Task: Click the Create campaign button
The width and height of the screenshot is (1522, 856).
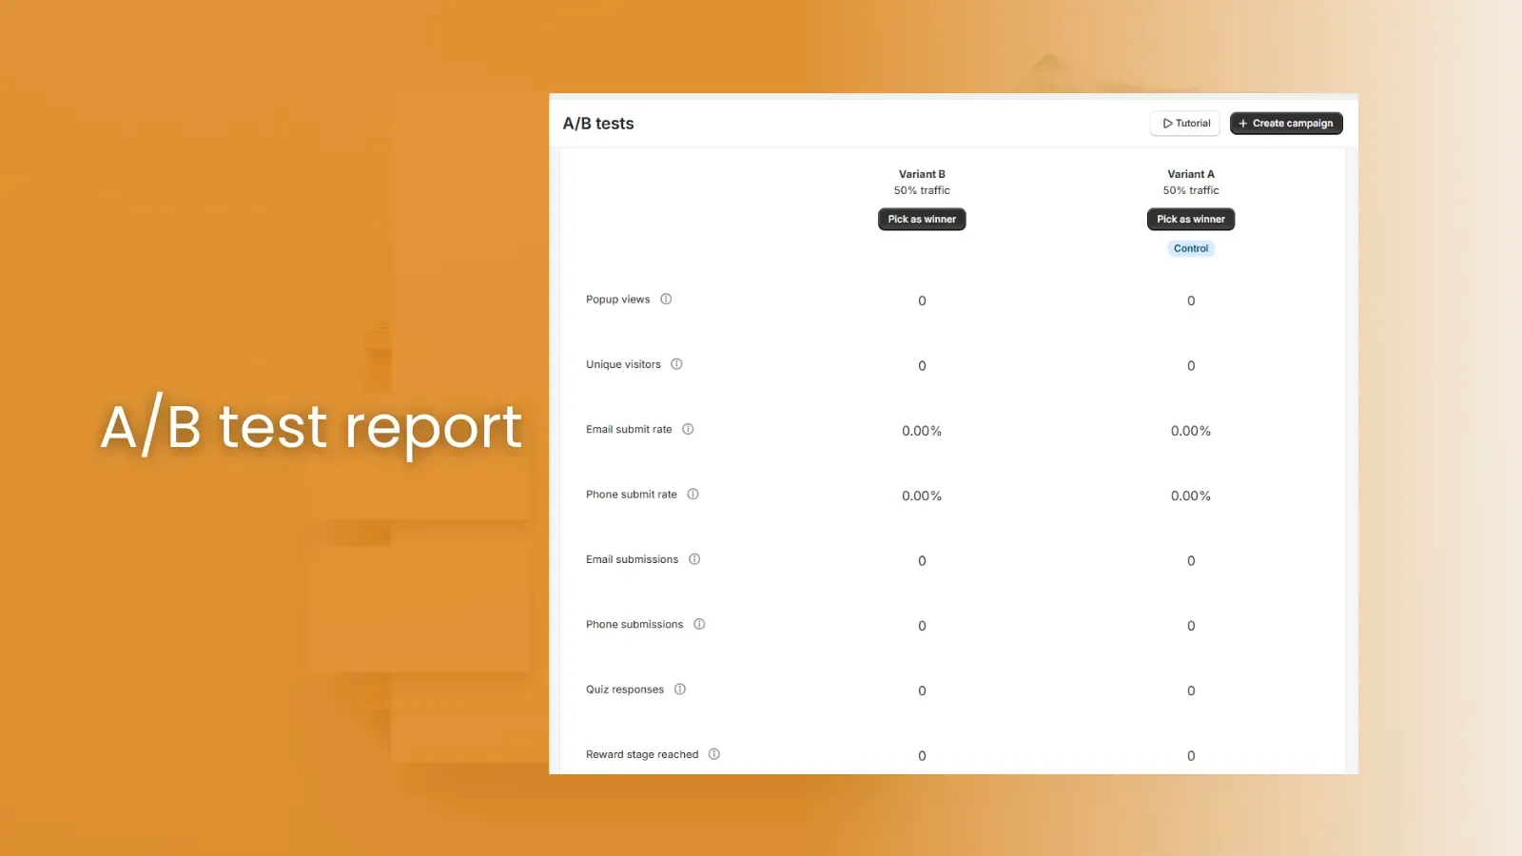Action: [x=1286, y=124]
